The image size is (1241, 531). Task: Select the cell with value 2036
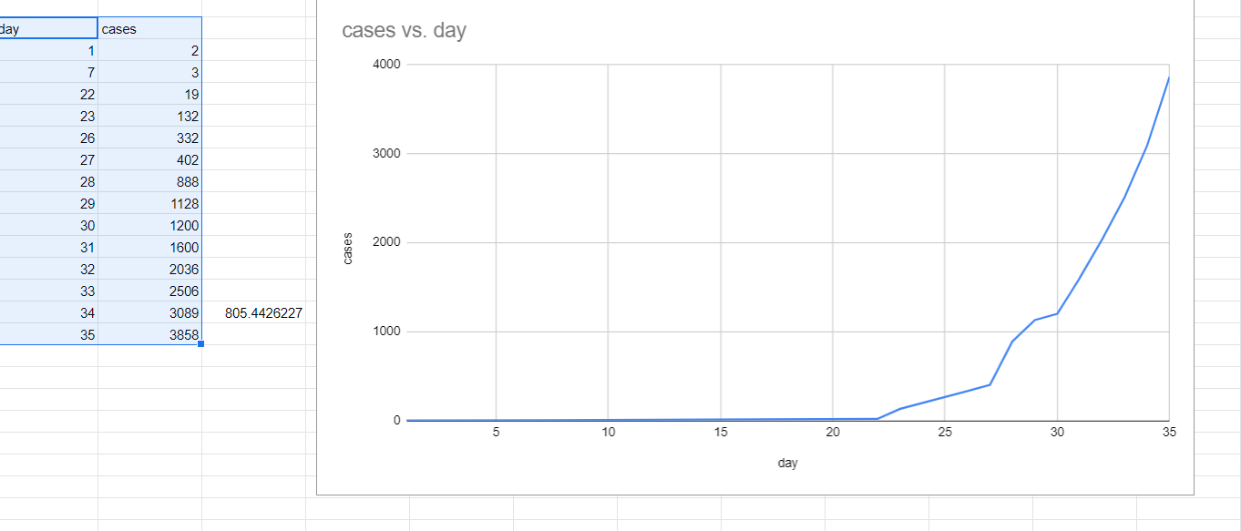tap(150, 269)
